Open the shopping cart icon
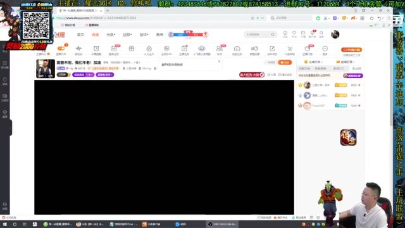This screenshot has width=405, height=228. pos(290,48)
